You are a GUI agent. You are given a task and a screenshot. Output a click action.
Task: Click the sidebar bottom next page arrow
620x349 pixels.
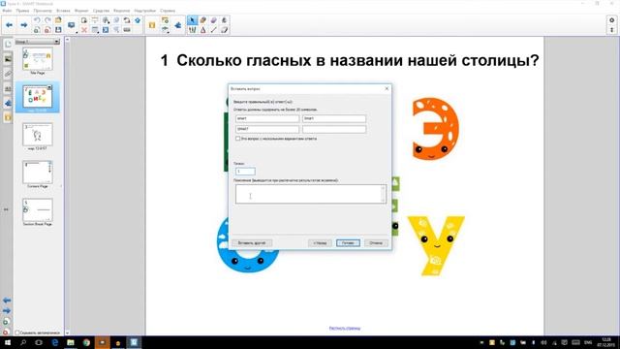[x=7, y=310]
